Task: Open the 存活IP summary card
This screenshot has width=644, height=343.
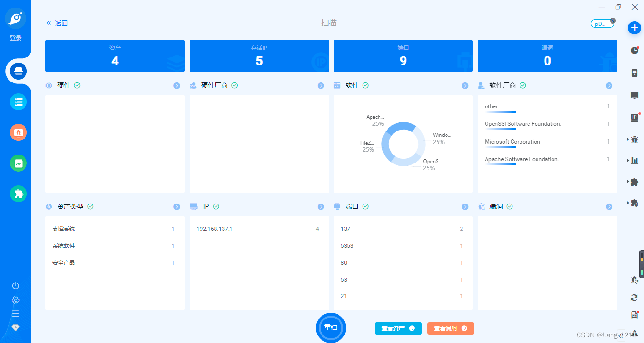Action: [259, 56]
